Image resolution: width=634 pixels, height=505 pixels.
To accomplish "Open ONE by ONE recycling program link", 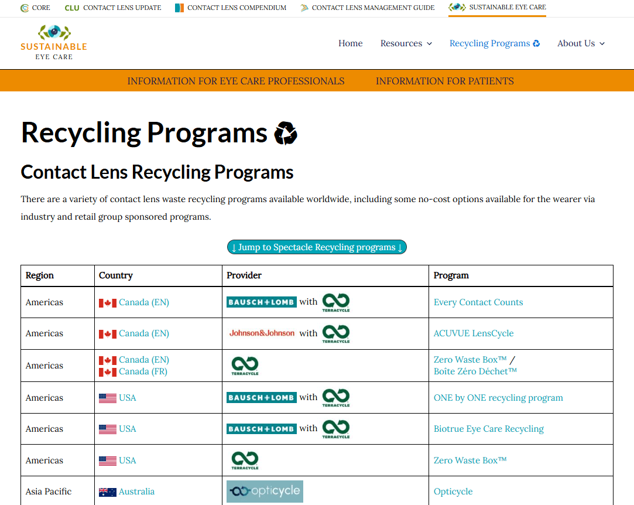I will [x=498, y=398].
